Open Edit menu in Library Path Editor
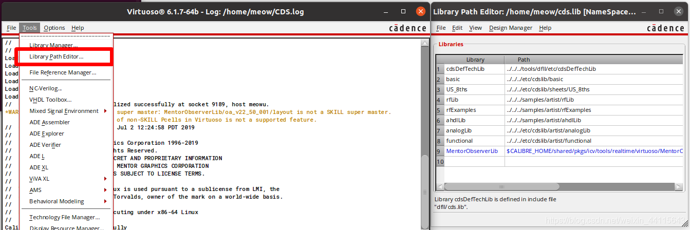 click(457, 28)
